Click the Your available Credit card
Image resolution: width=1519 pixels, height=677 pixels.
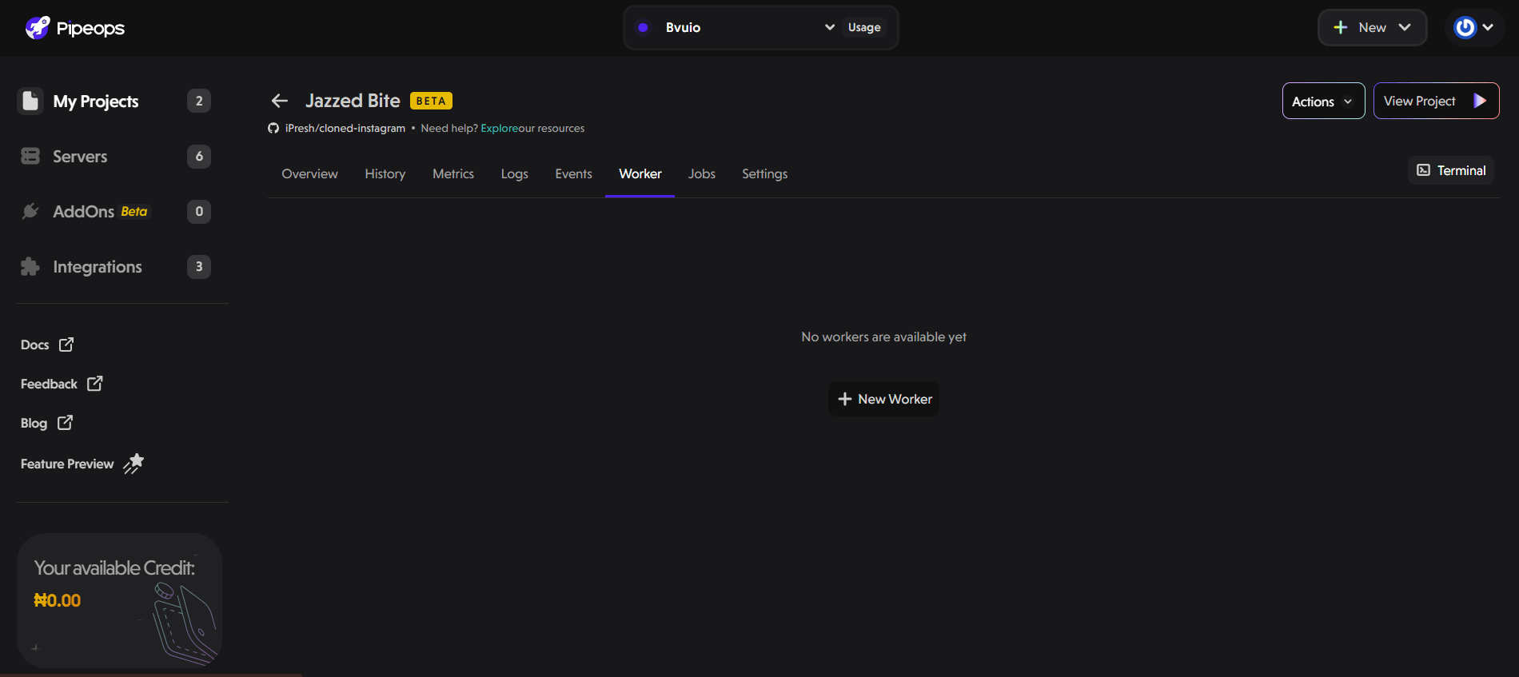(120, 600)
